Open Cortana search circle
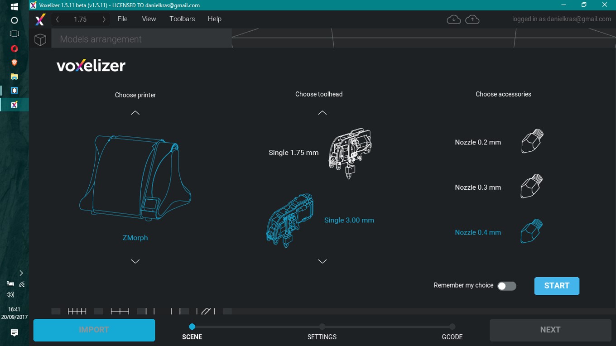616x346 pixels. 14,20
